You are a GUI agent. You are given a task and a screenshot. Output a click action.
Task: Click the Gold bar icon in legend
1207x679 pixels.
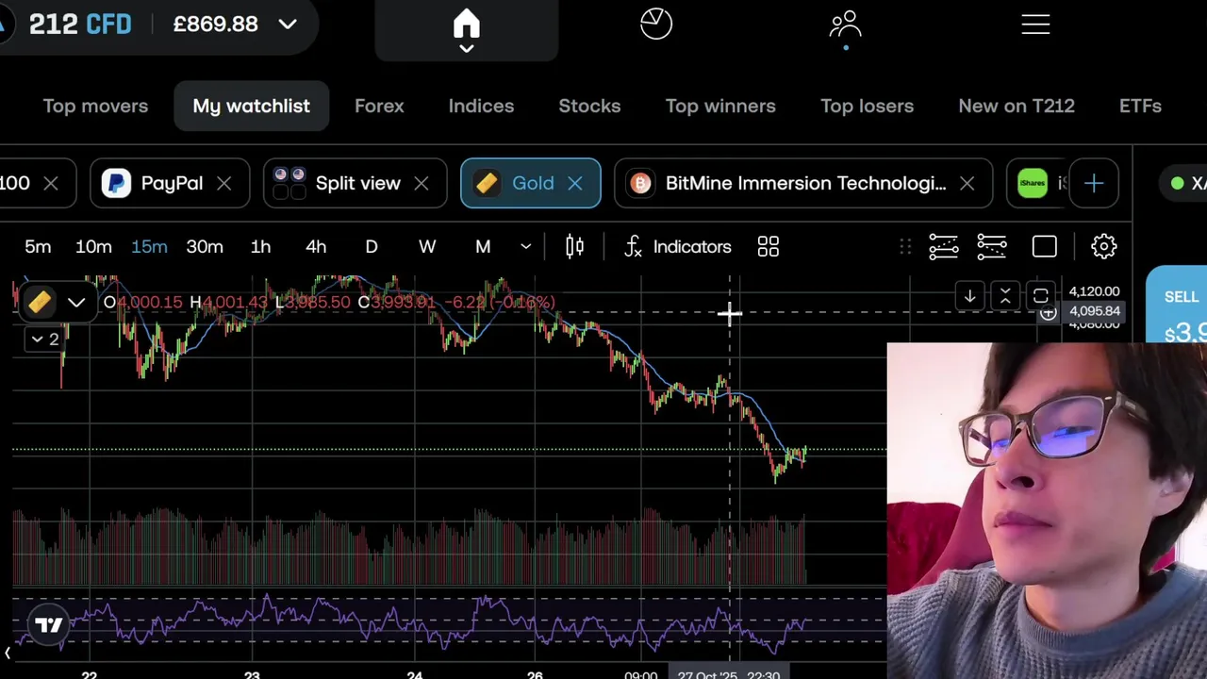[40, 303]
